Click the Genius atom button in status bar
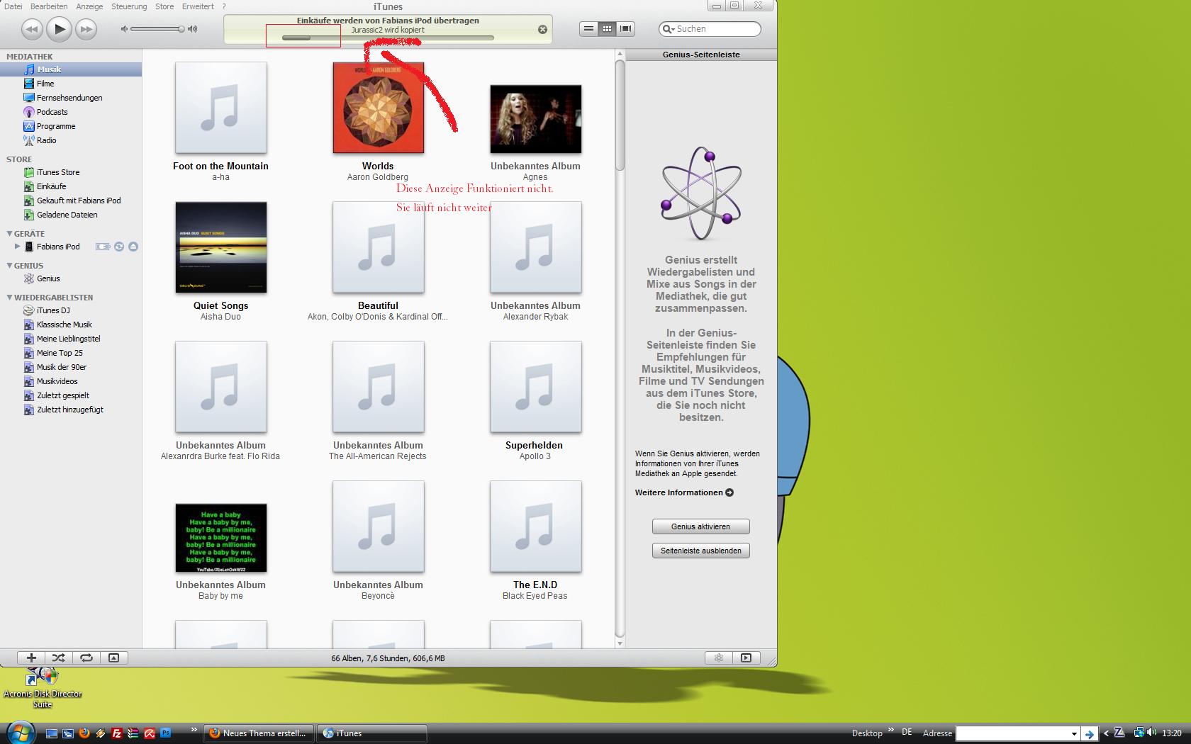 coord(718,658)
